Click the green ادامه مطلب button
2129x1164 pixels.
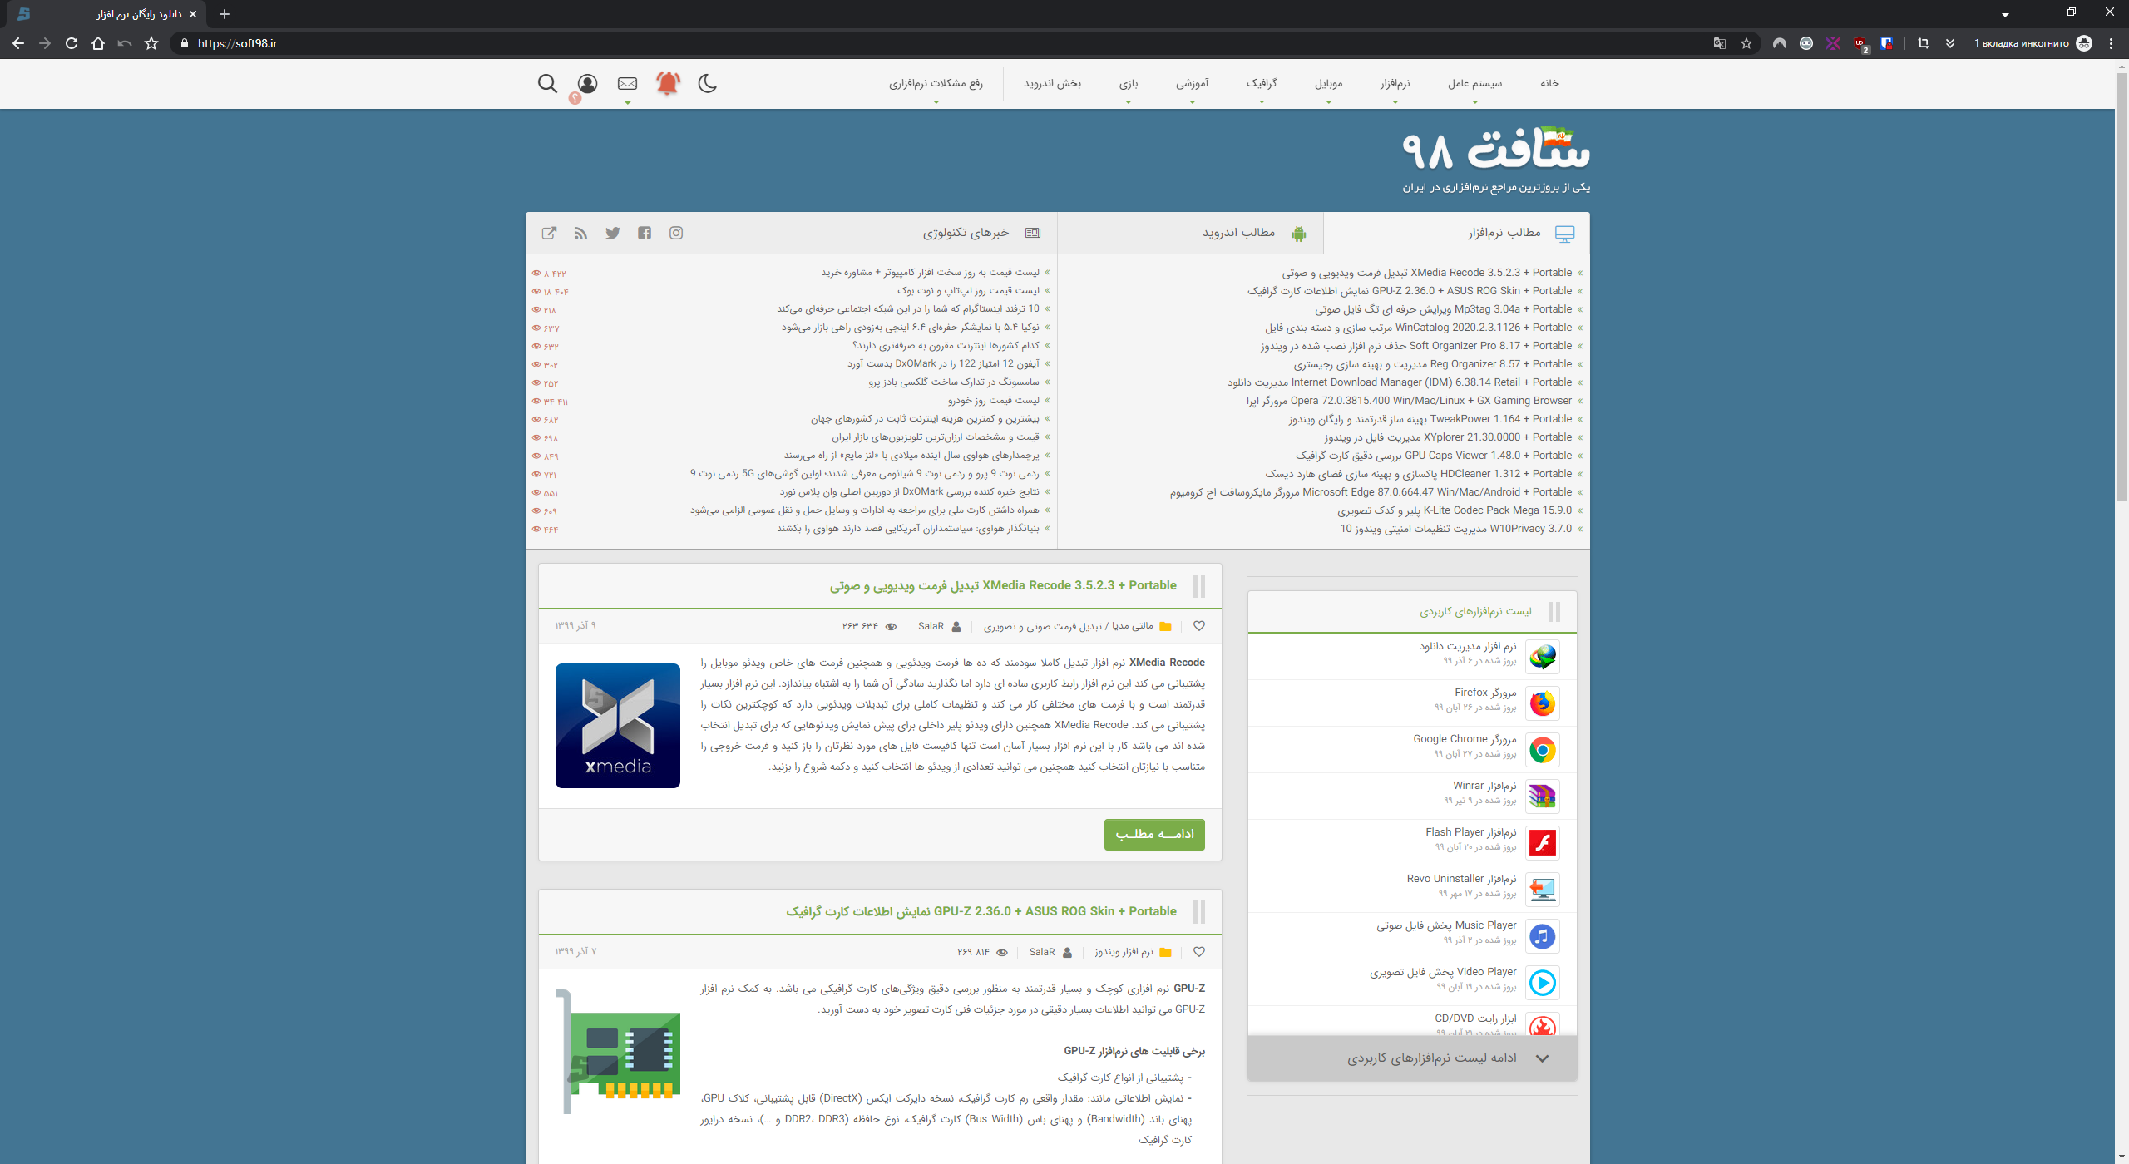click(x=1154, y=834)
